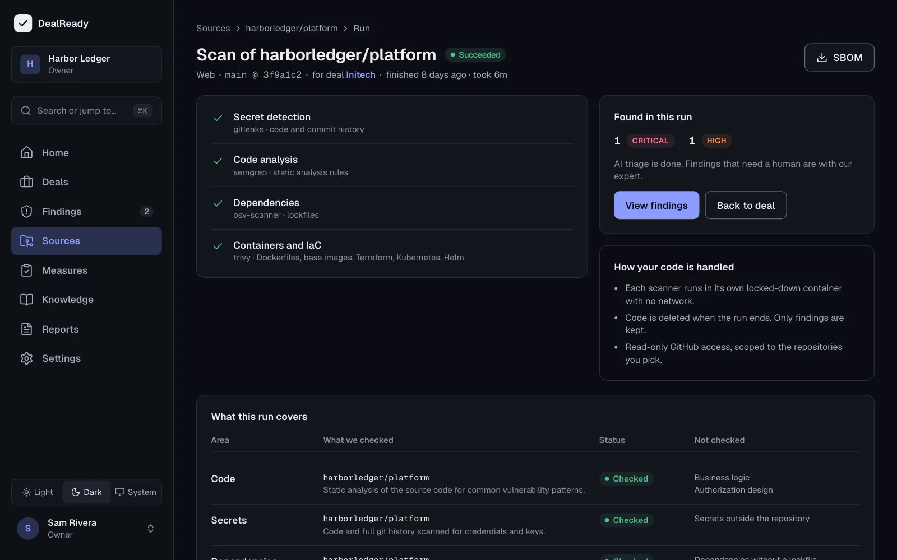This screenshot has height=560, width=897.
Task: Open Deals via the briefcase icon
Action: [26, 182]
